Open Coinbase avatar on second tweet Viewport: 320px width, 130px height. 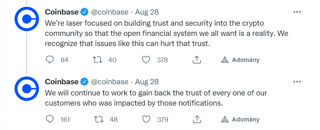pos(27,89)
